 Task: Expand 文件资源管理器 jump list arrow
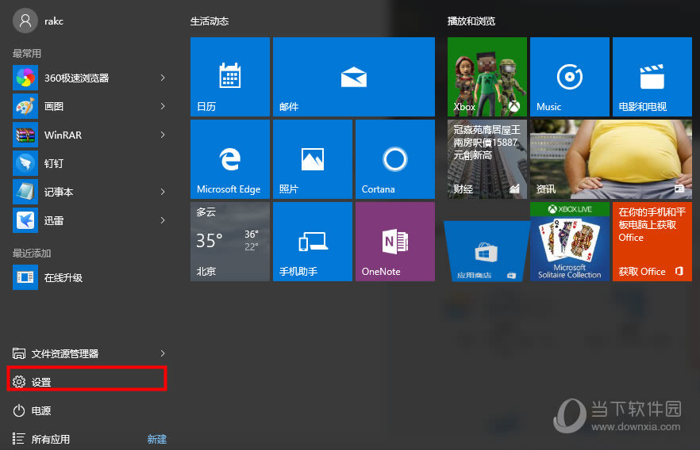coord(163,353)
